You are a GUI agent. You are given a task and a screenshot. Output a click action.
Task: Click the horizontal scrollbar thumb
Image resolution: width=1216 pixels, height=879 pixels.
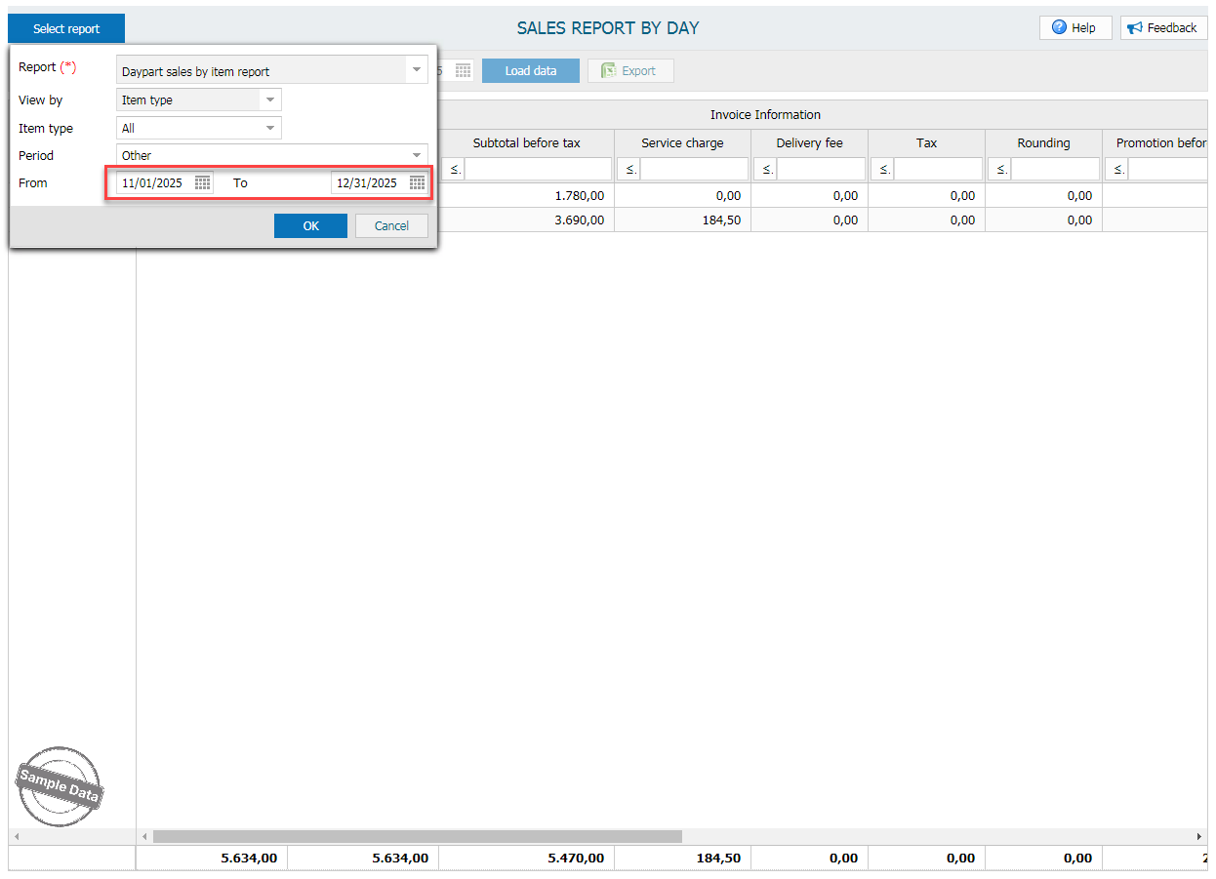pyautogui.click(x=417, y=837)
